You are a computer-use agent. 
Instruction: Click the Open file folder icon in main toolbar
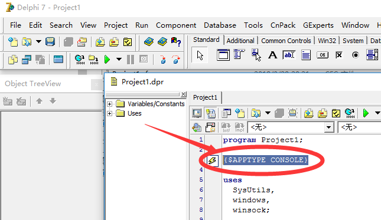pyautogui.click(x=27, y=42)
